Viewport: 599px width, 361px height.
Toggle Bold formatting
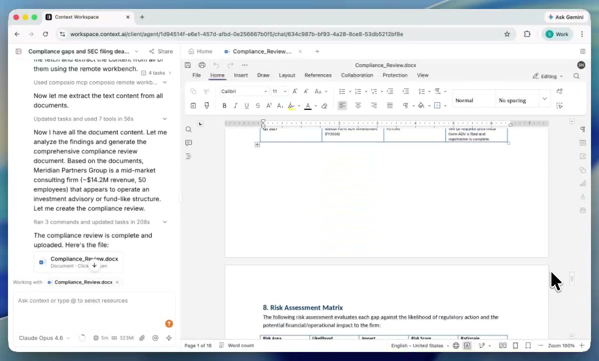click(x=224, y=106)
